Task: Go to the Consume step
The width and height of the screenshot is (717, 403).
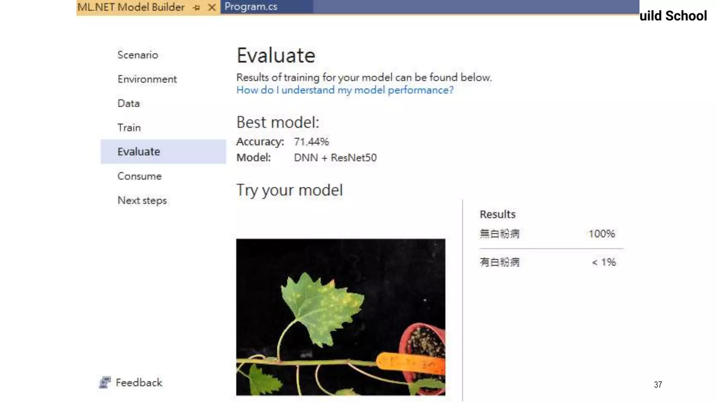Action: 139,176
